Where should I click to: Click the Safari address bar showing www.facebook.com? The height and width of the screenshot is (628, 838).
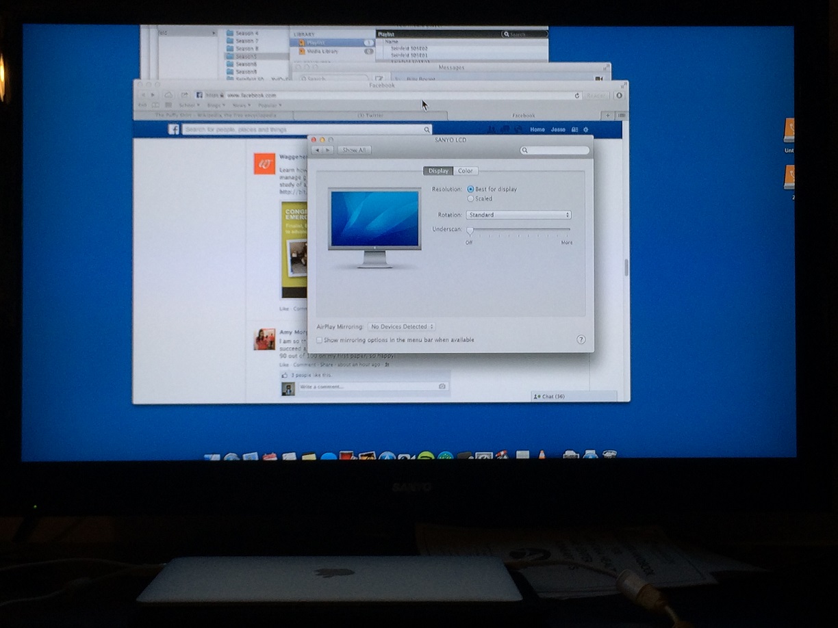pos(387,95)
